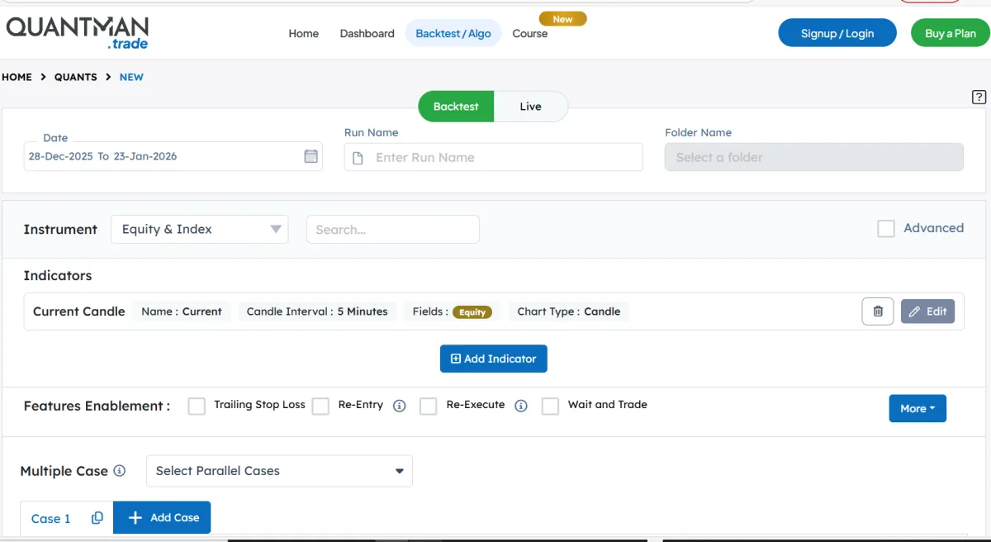Enable the Wait and Trade checkbox
The width and height of the screenshot is (991, 542).
pyautogui.click(x=550, y=406)
